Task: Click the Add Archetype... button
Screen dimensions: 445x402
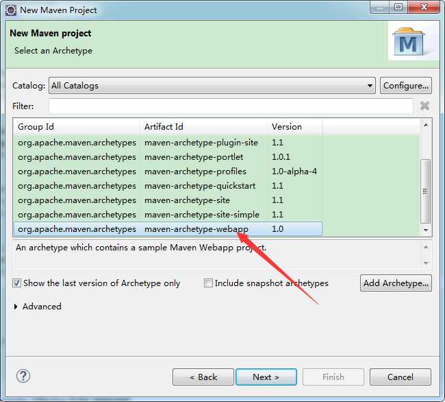Action: click(x=396, y=283)
